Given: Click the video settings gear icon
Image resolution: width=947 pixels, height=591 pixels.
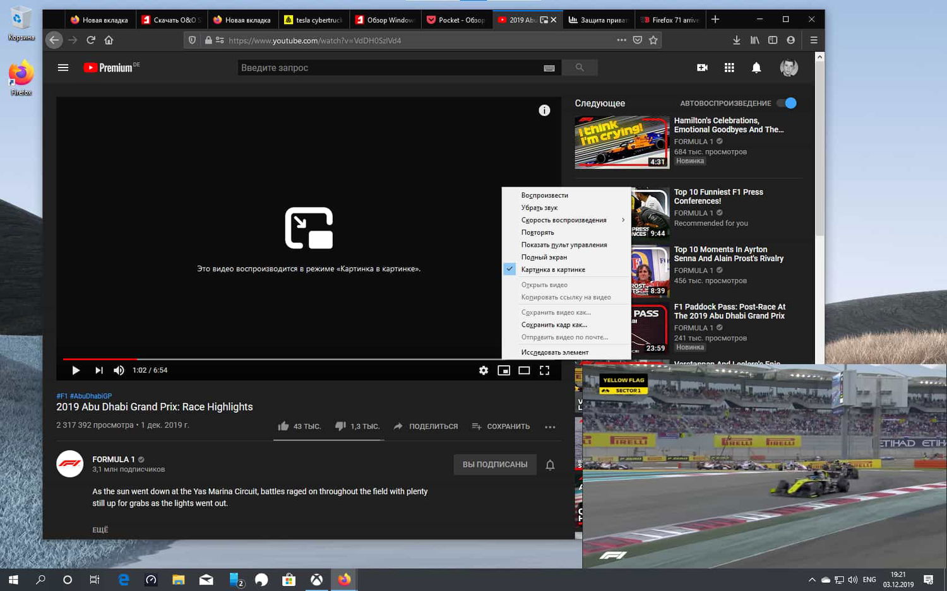Looking at the screenshot, I should pyautogui.click(x=484, y=370).
